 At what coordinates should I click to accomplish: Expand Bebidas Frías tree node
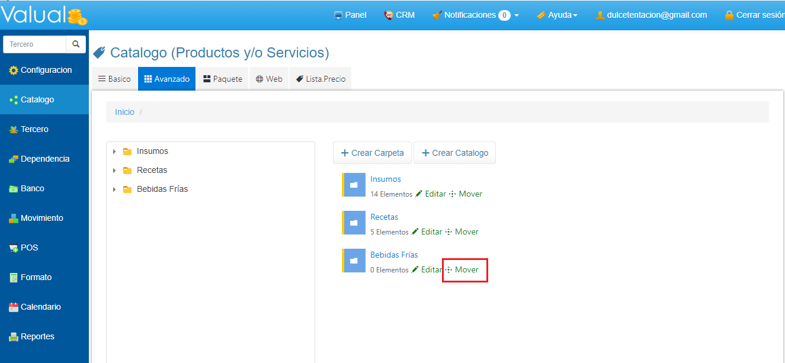pos(114,189)
